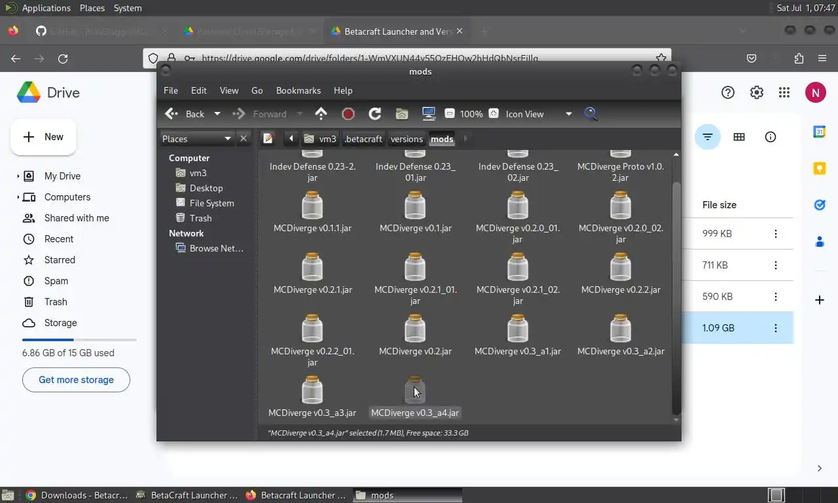Open Starred in Drive sidebar

[60, 260]
